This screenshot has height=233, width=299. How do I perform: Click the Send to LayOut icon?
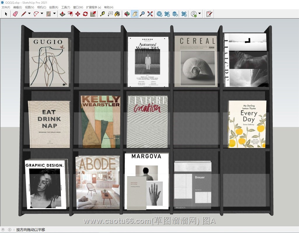[175, 14]
